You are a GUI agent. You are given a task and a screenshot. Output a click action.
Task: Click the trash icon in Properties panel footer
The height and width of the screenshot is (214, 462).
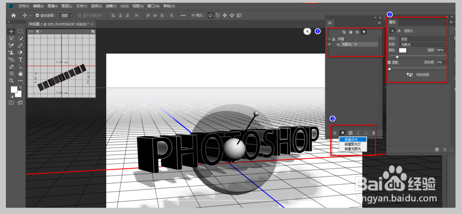(444, 149)
